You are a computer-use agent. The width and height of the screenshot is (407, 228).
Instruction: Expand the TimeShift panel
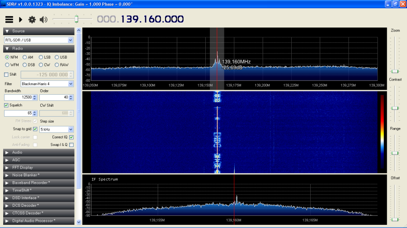(39, 190)
